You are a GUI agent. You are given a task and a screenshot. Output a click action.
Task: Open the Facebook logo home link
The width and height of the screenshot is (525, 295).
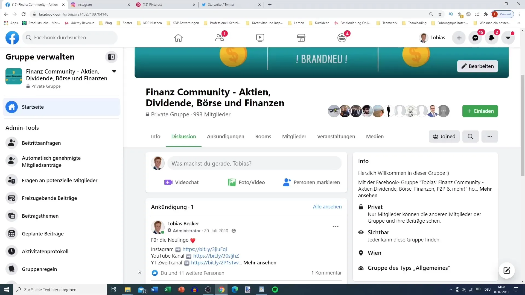tap(12, 38)
